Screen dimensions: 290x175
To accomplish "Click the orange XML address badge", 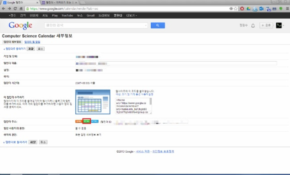I will pos(79,121).
